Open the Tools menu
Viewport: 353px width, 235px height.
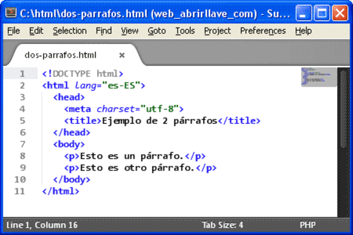point(185,31)
